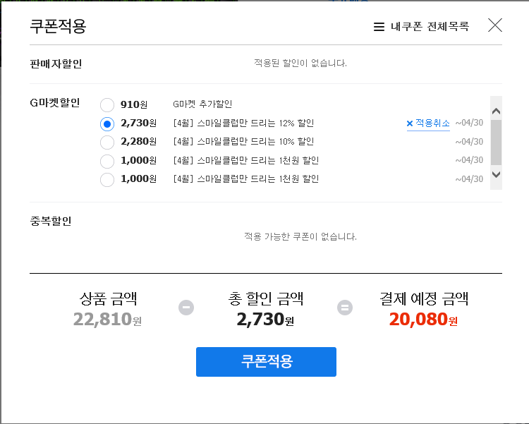Click the blue X icon beside 적용취소
The image size is (529, 424).
pyautogui.click(x=410, y=123)
